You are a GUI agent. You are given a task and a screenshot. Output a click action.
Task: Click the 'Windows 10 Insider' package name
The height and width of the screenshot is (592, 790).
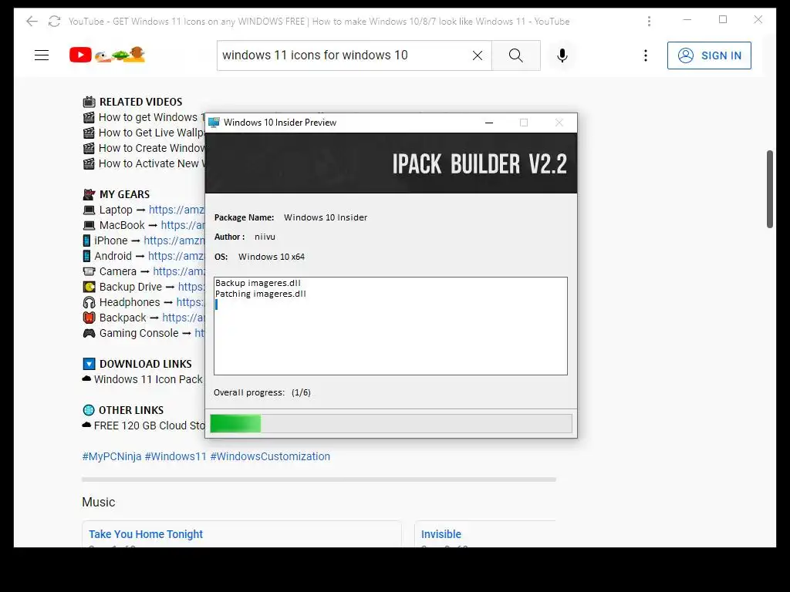[x=326, y=217]
